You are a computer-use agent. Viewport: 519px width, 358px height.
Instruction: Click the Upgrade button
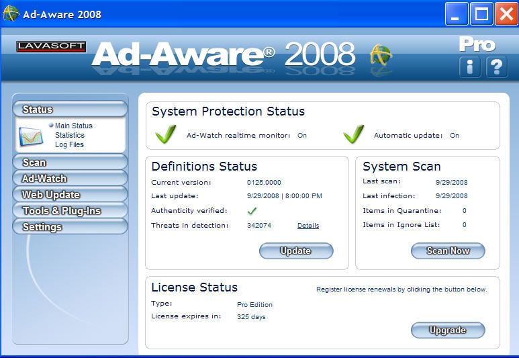coord(448,330)
